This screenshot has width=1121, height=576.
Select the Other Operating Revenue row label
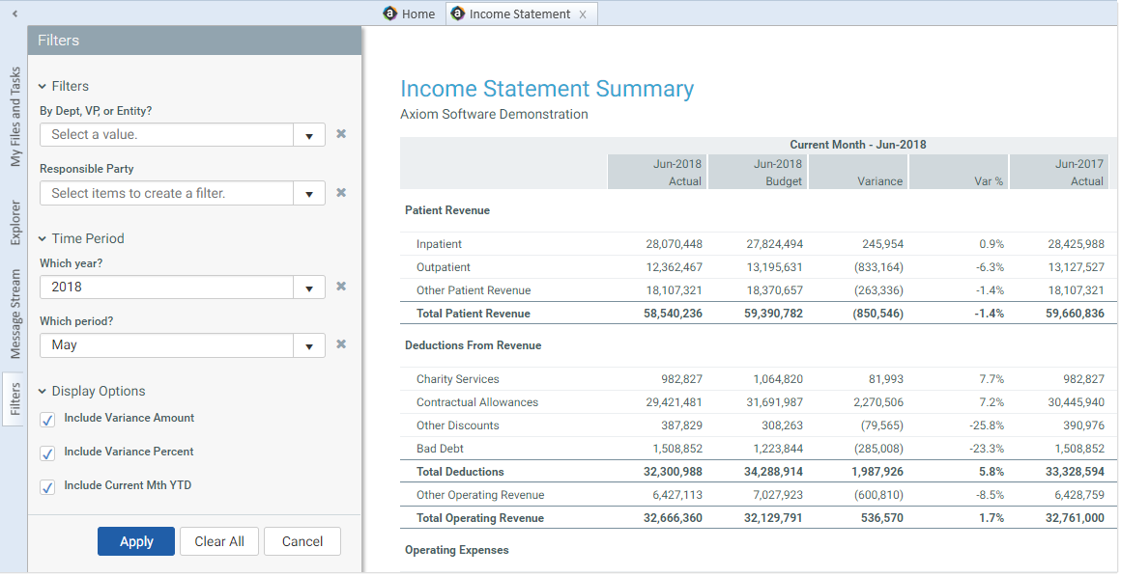[480, 495]
